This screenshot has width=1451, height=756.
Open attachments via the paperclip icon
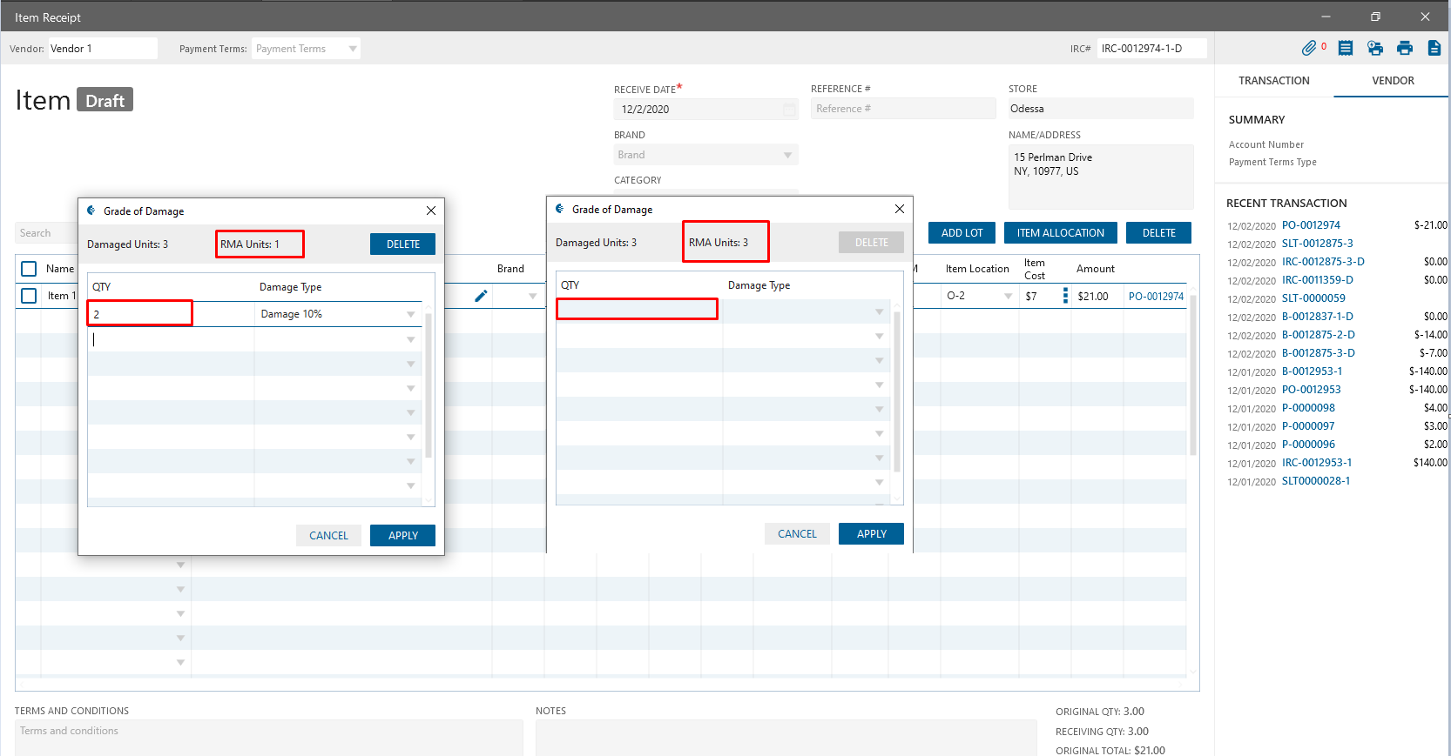click(1309, 49)
